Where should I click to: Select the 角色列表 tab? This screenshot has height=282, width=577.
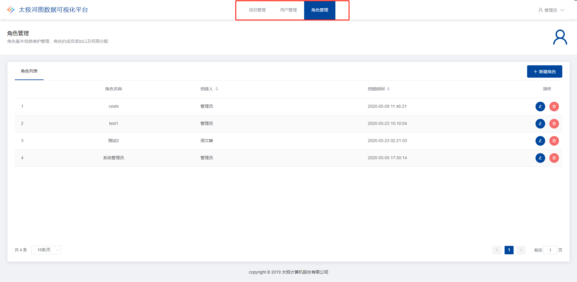(29, 71)
